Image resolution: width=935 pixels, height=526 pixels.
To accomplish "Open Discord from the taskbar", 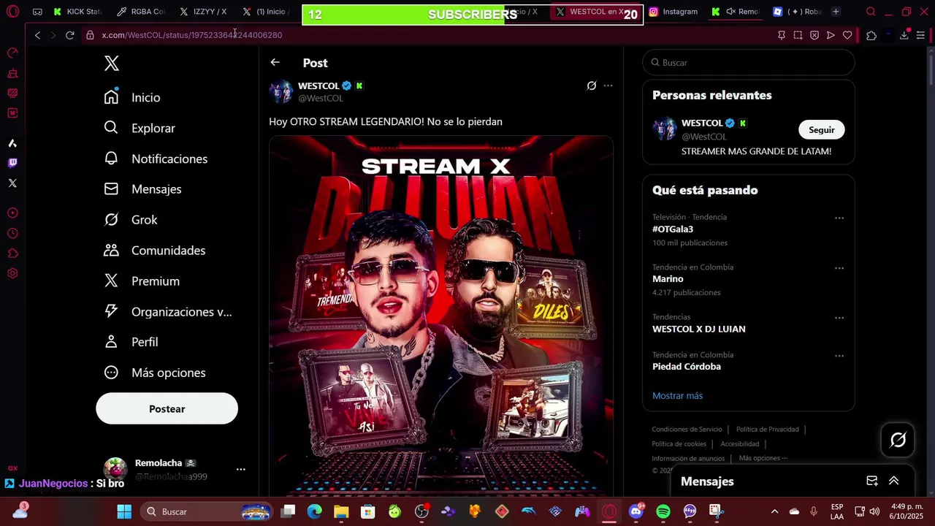I will point(636,511).
